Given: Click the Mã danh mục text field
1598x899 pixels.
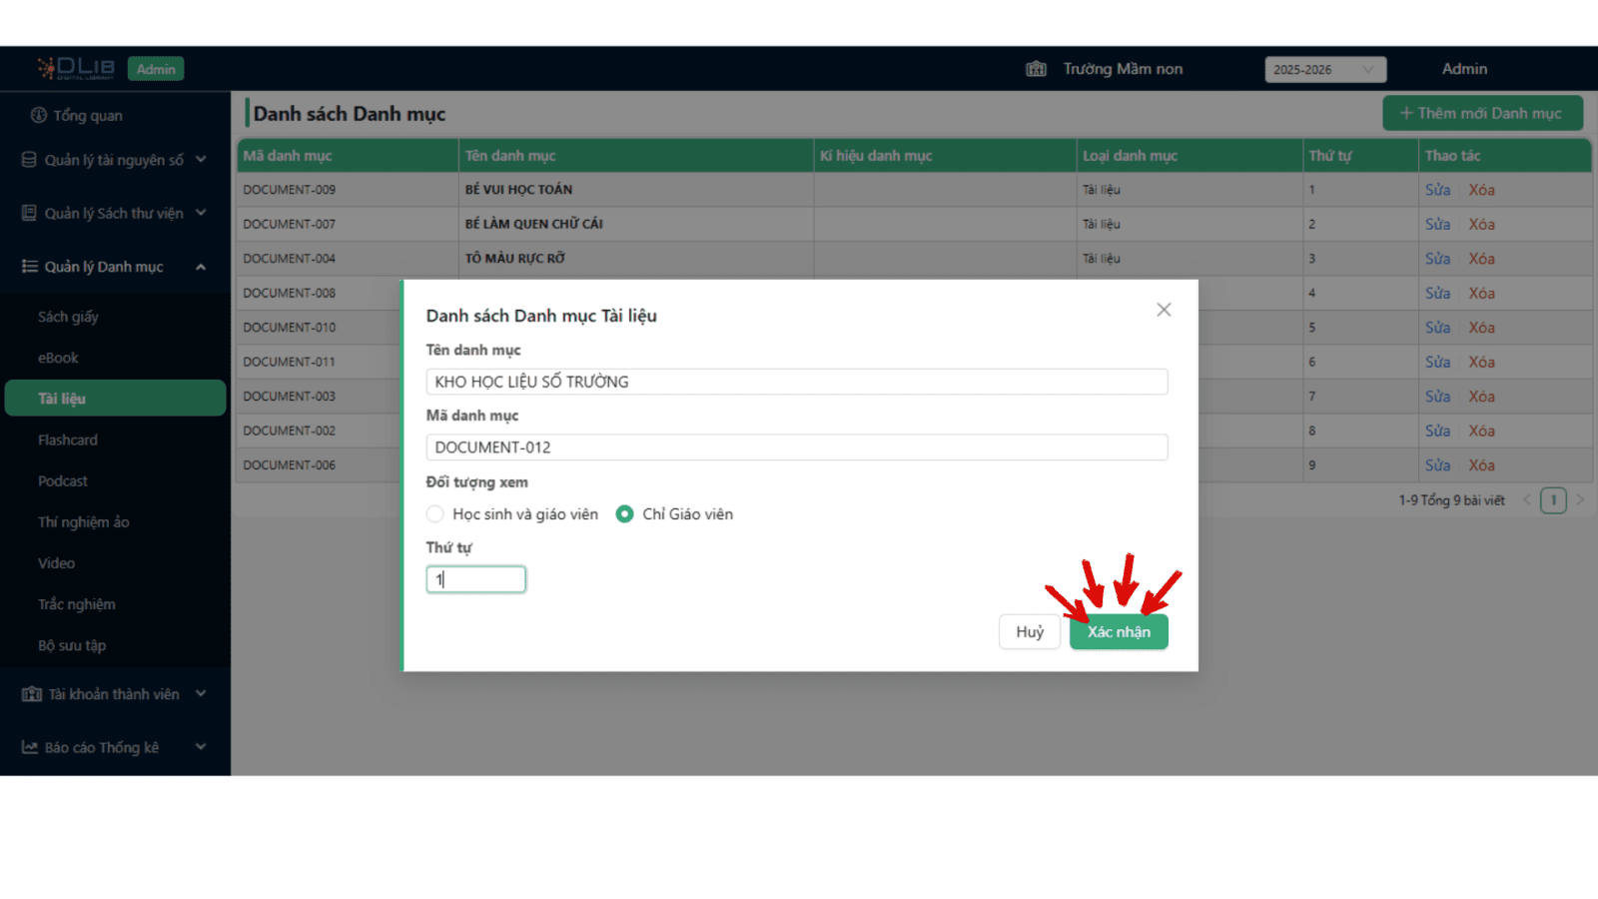Looking at the screenshot, I should click(x=796, y=448).
